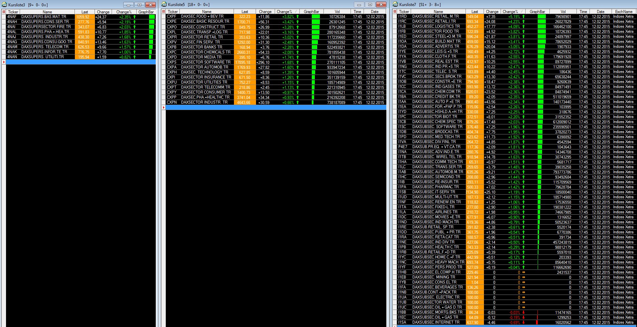The width and height of the screenshot is (637, 327).
Task: Click the GraphBar column header in Kursliste7
Action: pos(537,12)
